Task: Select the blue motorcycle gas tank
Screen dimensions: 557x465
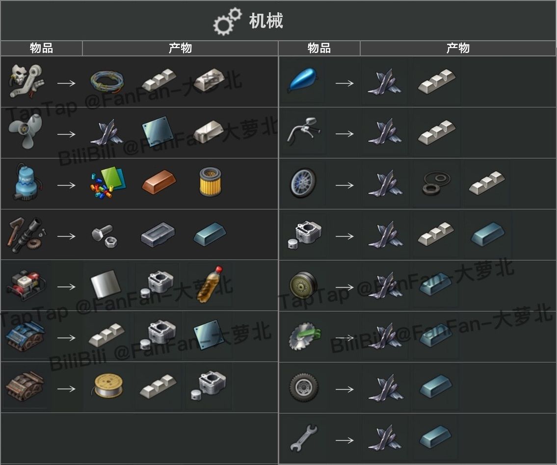Action: [x=303, y=80]
